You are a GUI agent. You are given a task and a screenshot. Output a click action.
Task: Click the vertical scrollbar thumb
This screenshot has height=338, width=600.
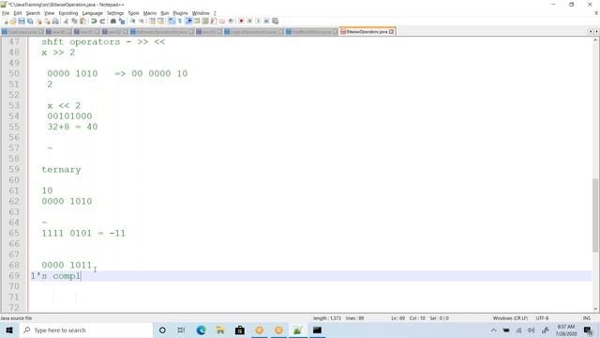pos(596,215)
